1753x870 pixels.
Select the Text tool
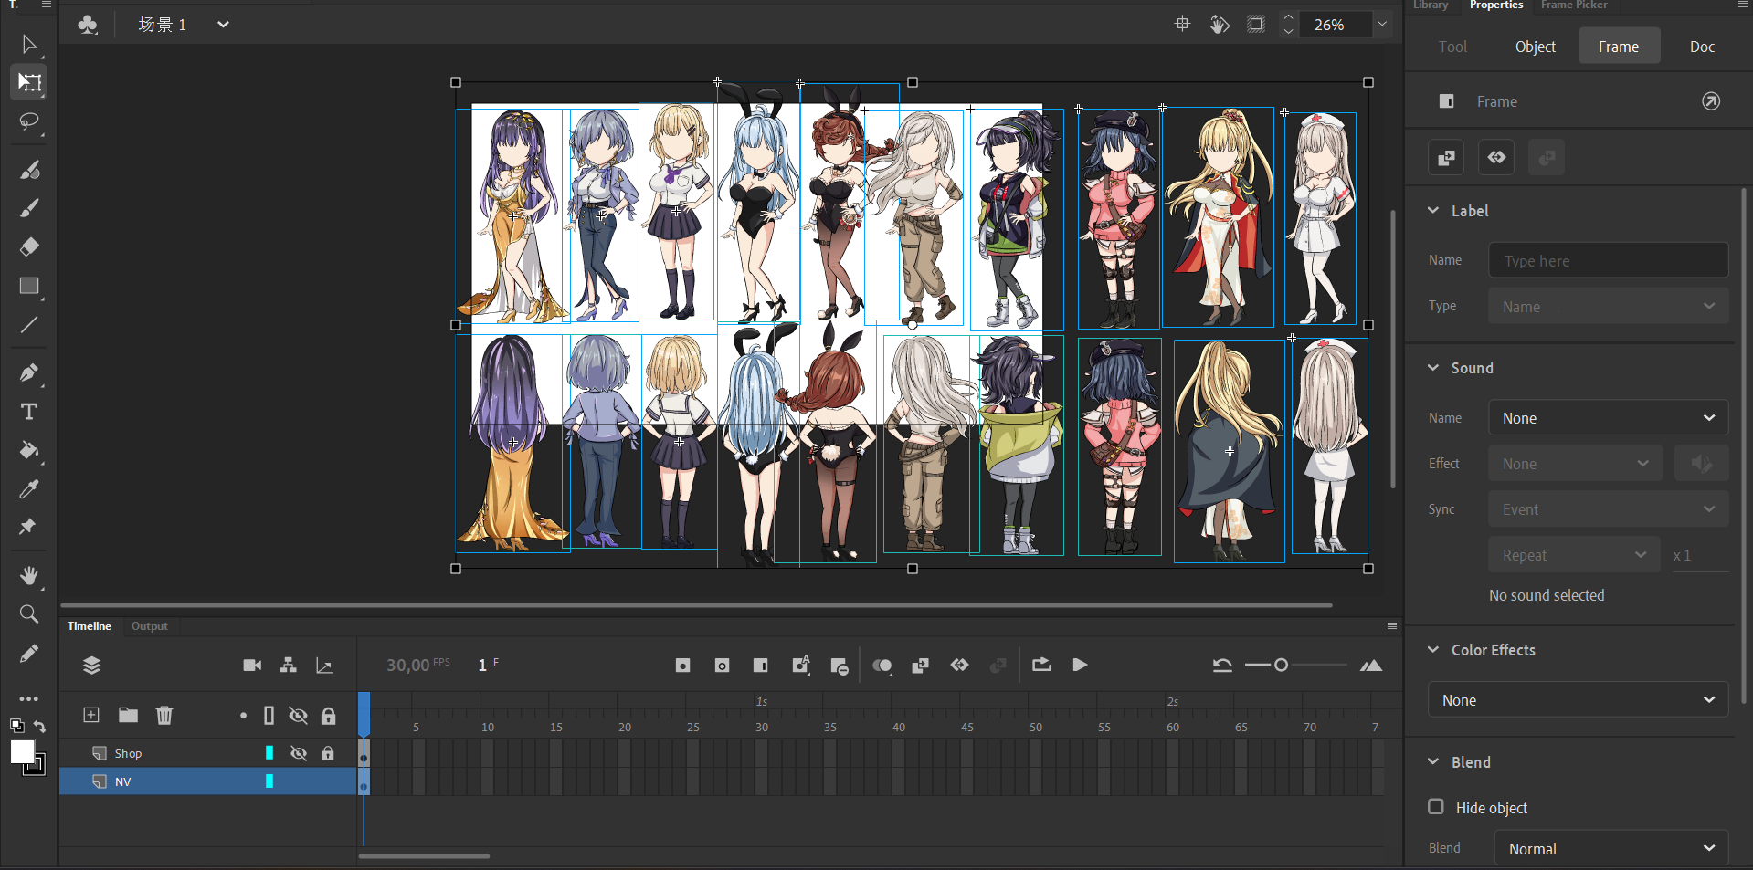pos(29,412)
